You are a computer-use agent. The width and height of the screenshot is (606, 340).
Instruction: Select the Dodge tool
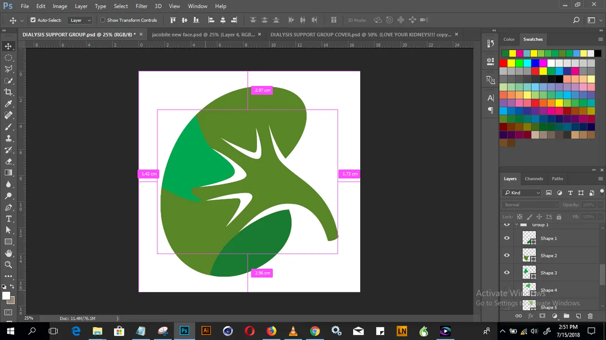(9, 196)
